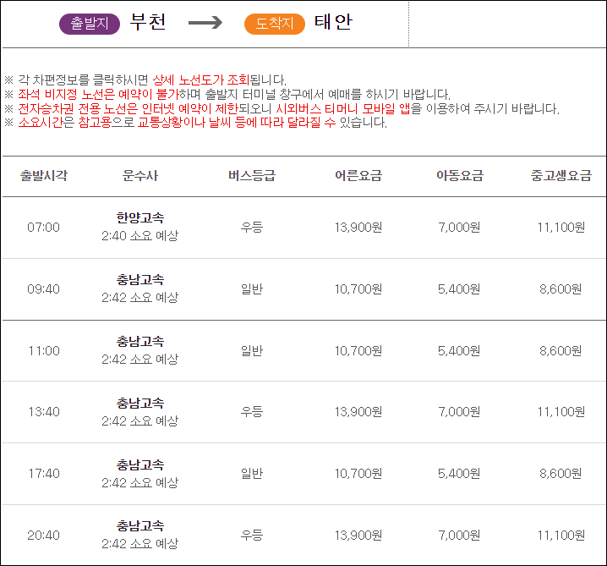
Task: Click student fare 11,100원 in 07:00 row
Action: 561,227
